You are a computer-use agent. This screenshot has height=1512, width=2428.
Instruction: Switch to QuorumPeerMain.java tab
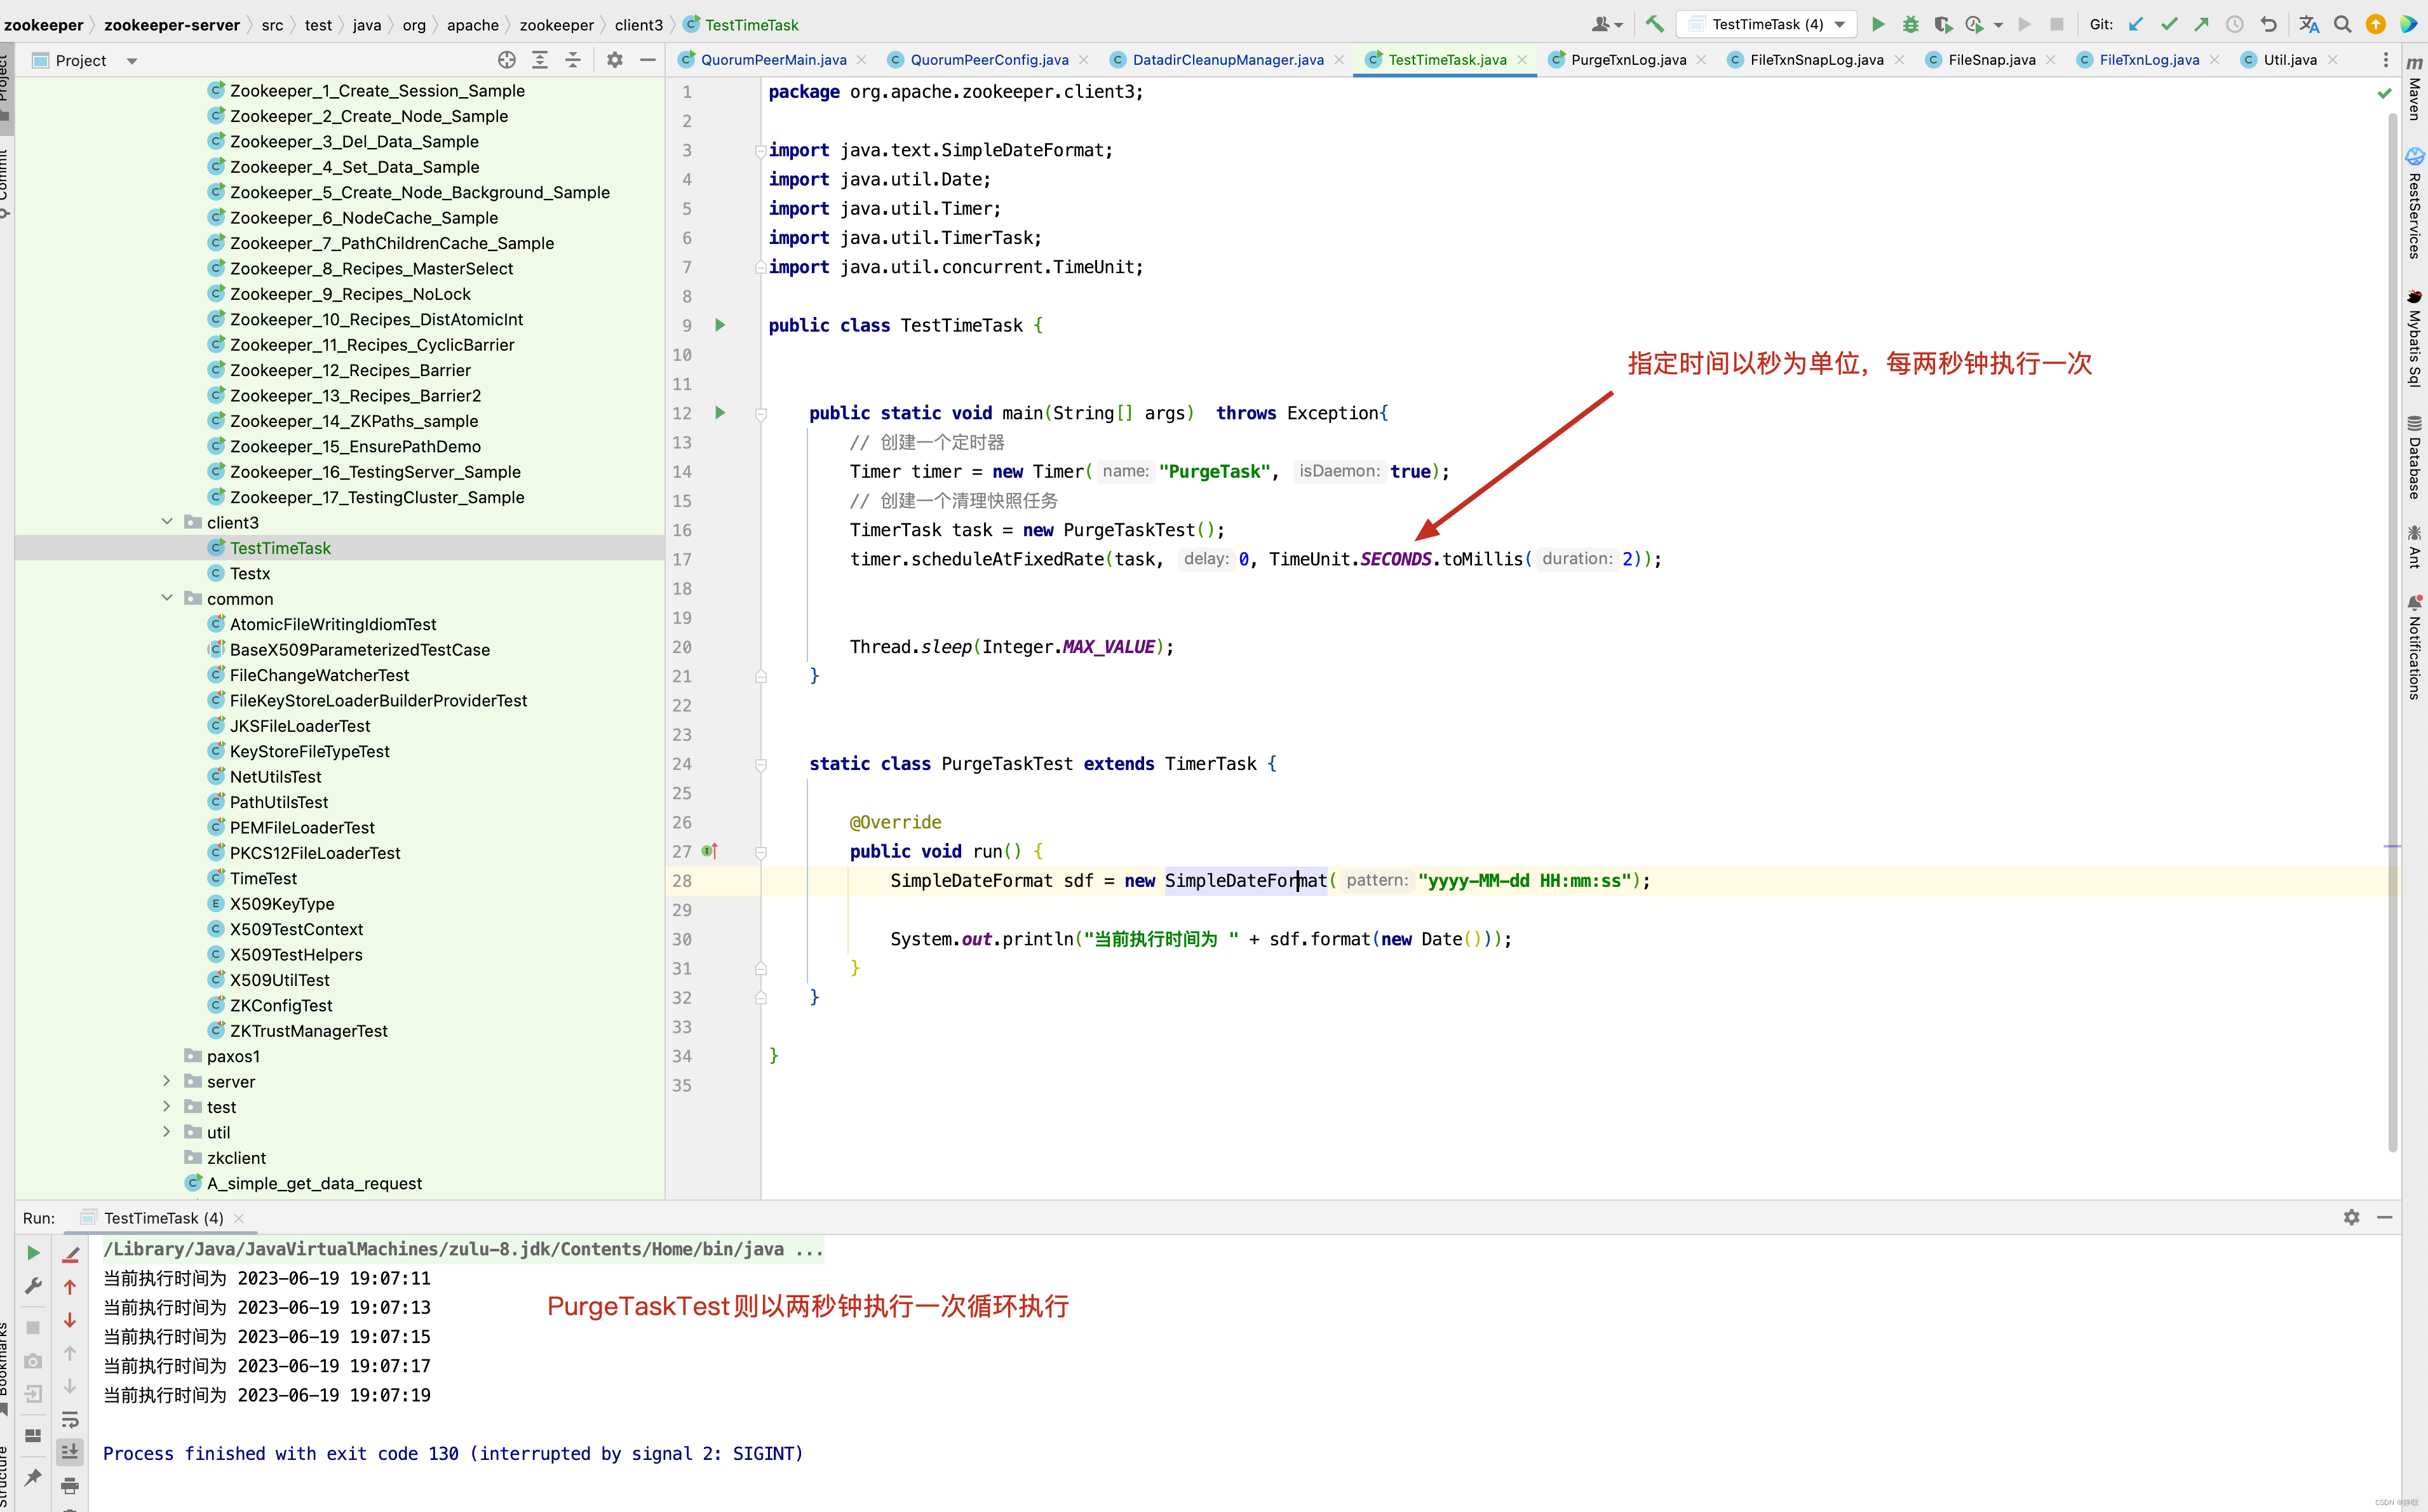point(773,60)
